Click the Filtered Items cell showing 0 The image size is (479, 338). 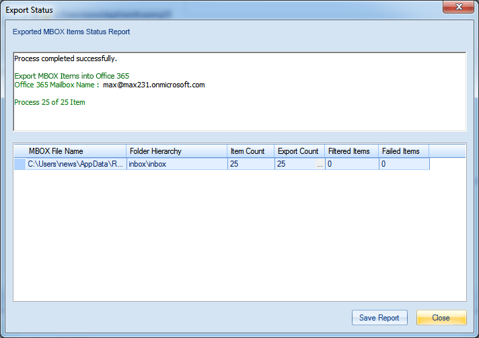(352, 164)
